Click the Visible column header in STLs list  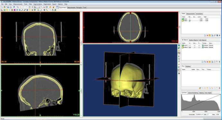click(x=193, y=69)
